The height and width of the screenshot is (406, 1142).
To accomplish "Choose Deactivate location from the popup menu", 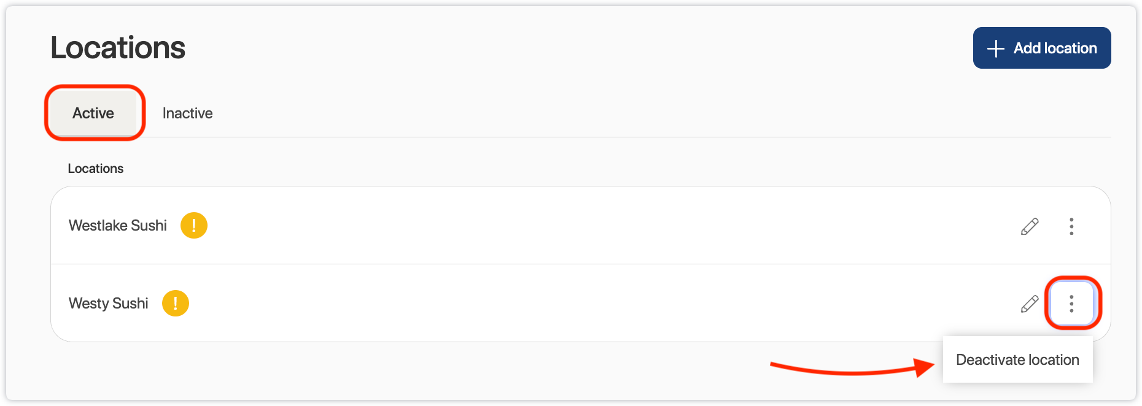I will click(x=1017, y=360).
